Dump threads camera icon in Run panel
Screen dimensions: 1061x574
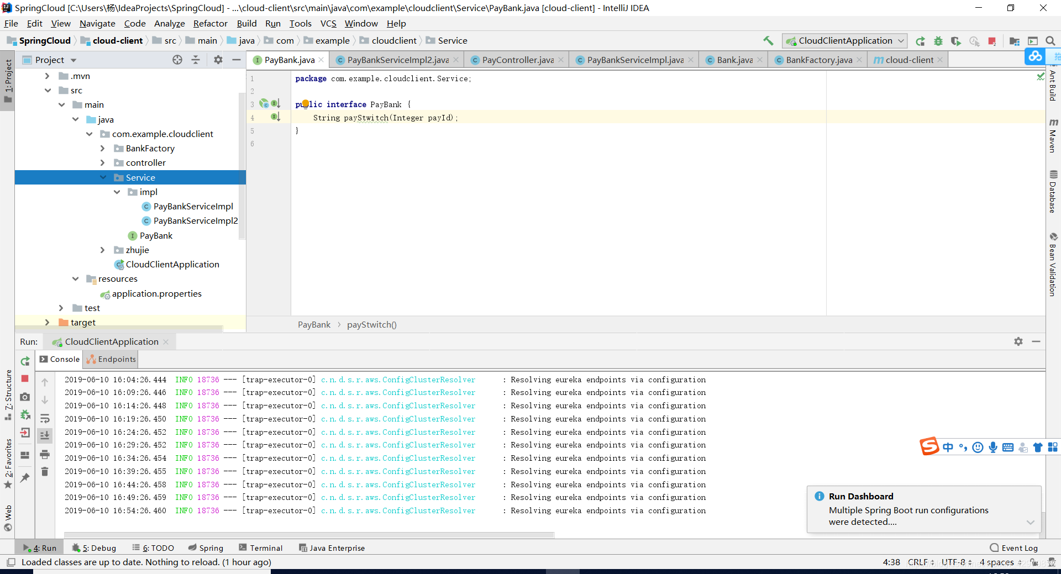pyautogui.click(x=25, y=397)
